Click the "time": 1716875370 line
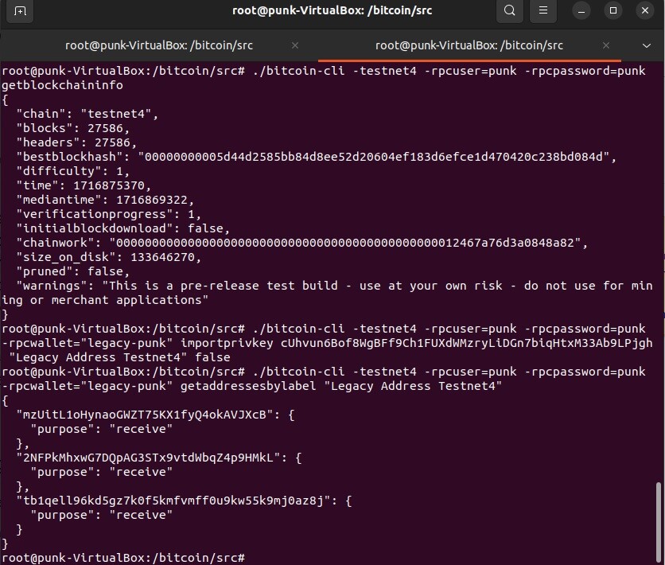 84,185
